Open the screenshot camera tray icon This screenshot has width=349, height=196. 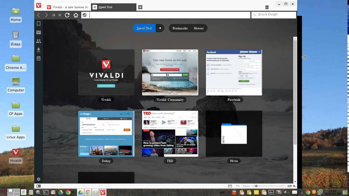(x=279, y=192)
